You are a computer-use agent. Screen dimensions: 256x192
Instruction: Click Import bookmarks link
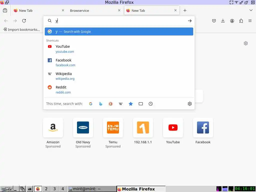tap(22, 29)
